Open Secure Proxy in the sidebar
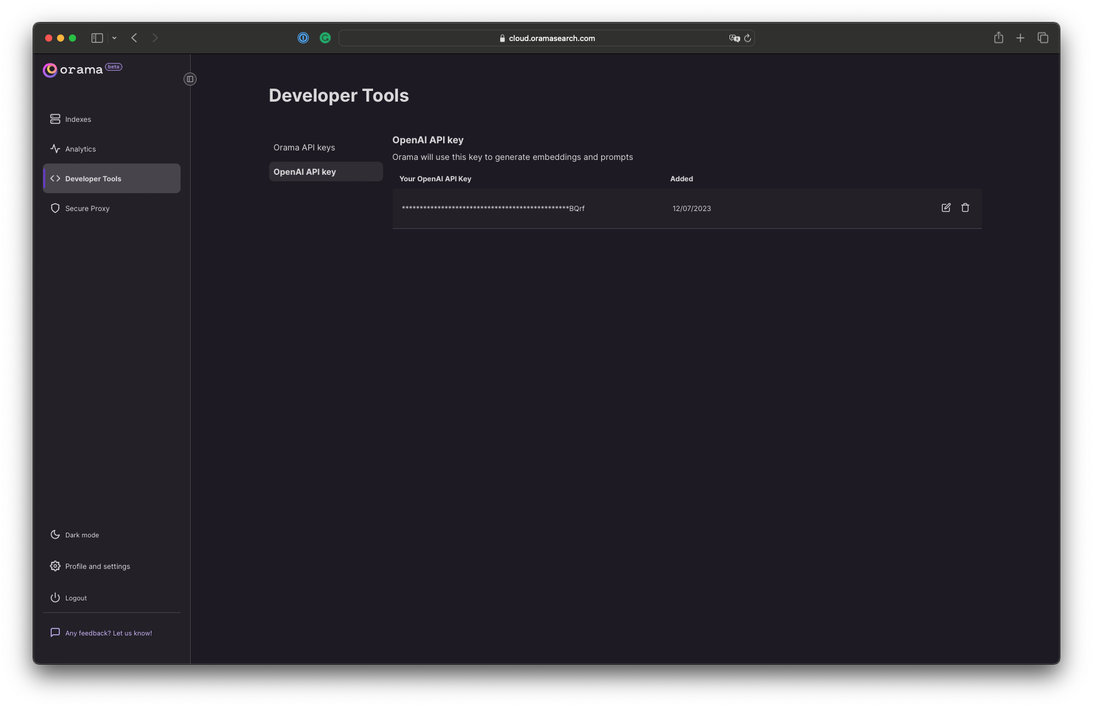 (112, 208)
